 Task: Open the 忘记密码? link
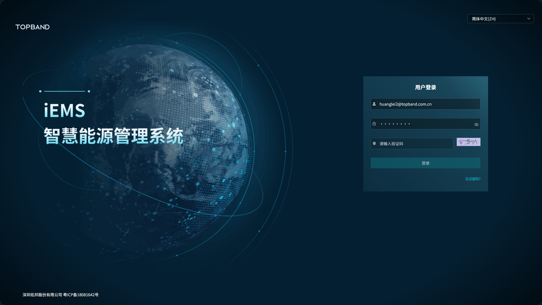point(473,179)
